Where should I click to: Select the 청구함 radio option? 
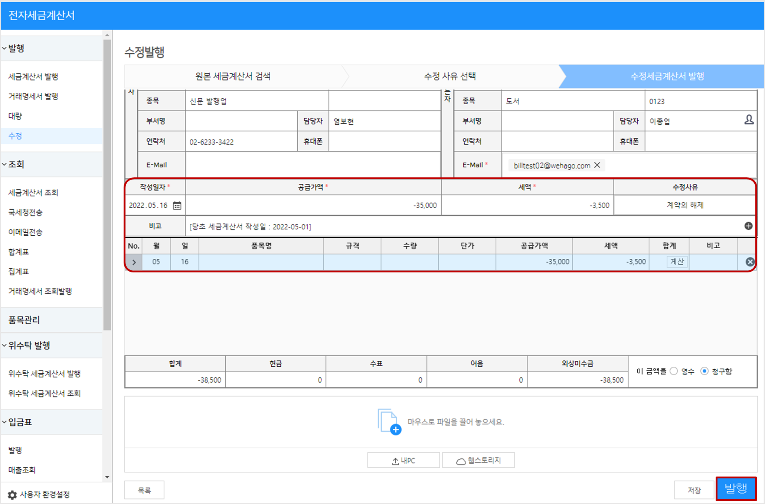pos(704,371)
